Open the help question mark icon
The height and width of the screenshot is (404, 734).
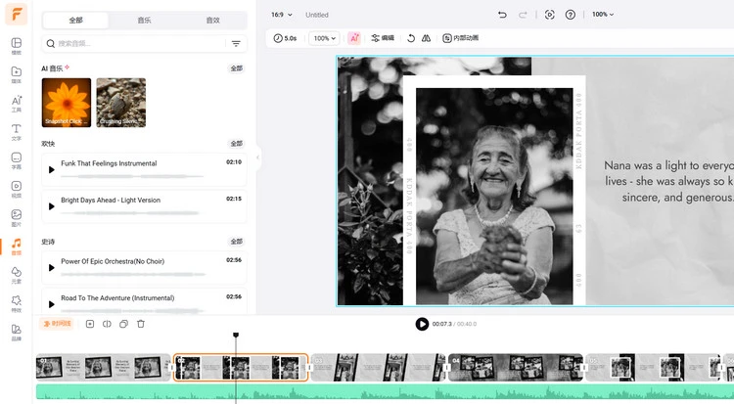coord(571,15)
